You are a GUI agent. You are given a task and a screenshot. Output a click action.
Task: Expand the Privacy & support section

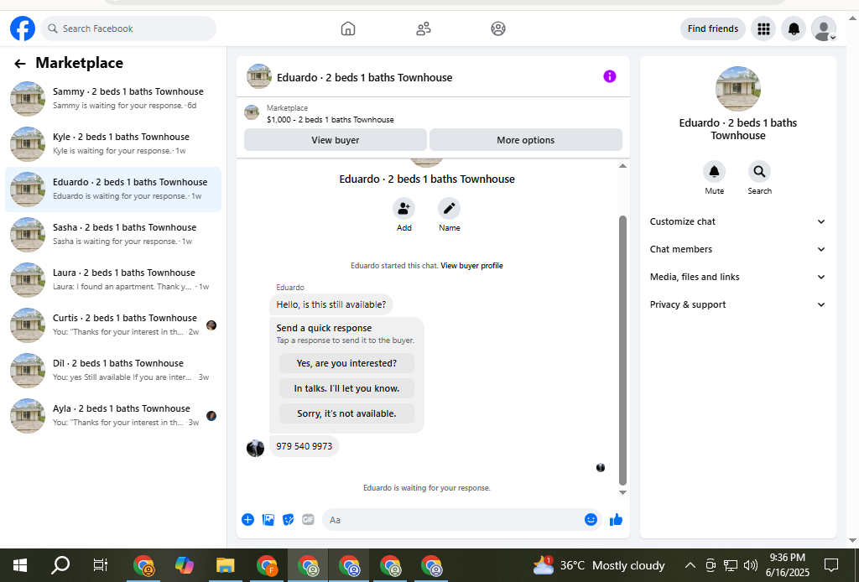(737, 304)
